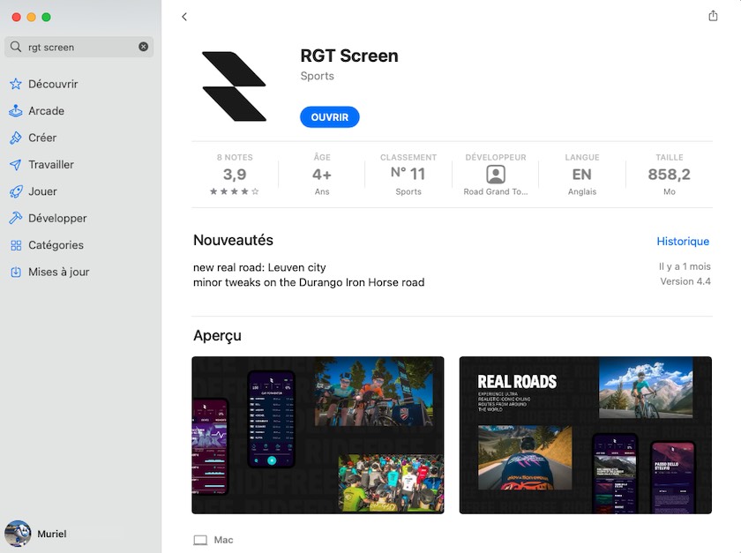Image resolution: width=741 pixels, height=553 pixels.
Task: Click the Mises à jour download icon
Action: (16, 272)
